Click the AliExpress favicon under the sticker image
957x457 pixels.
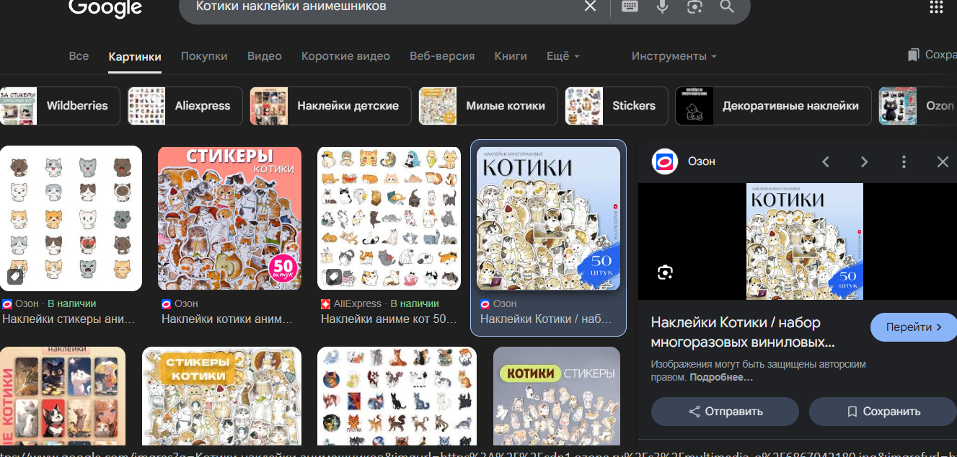(325, 303)
